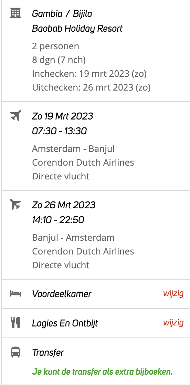The image size is (190, 385).
Task: Click the Gambia / Bijilo destination heading
Action: point(62,14)
